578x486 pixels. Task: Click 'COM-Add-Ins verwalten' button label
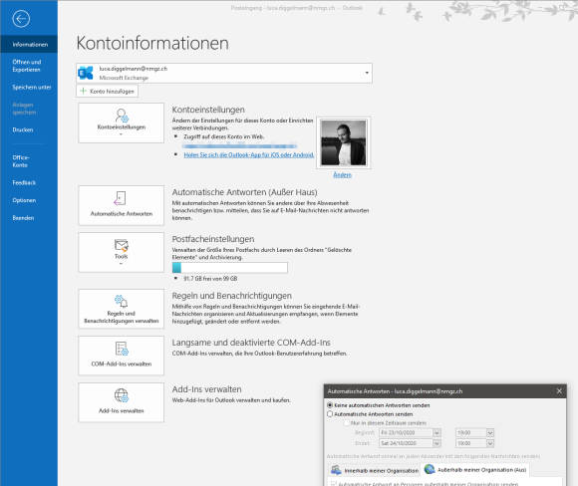click(122, 364)
